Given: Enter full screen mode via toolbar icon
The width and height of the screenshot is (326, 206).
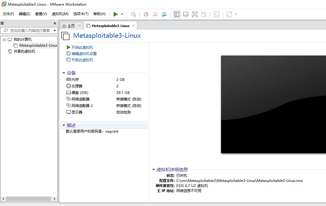Looking at the screenshot, I should click(195, 14).
